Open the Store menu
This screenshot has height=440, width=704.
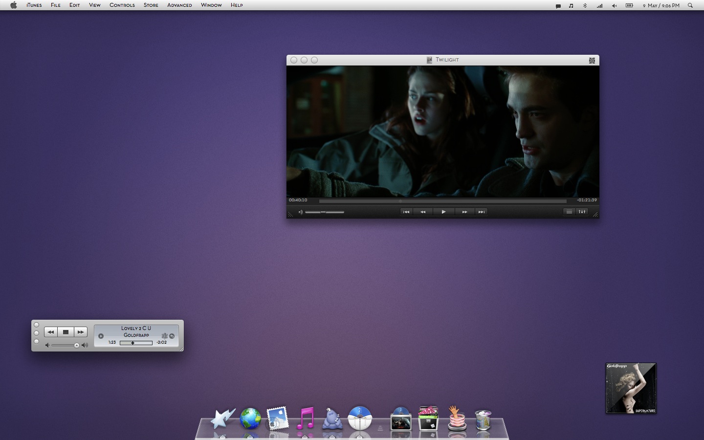[x=151, y=5]
